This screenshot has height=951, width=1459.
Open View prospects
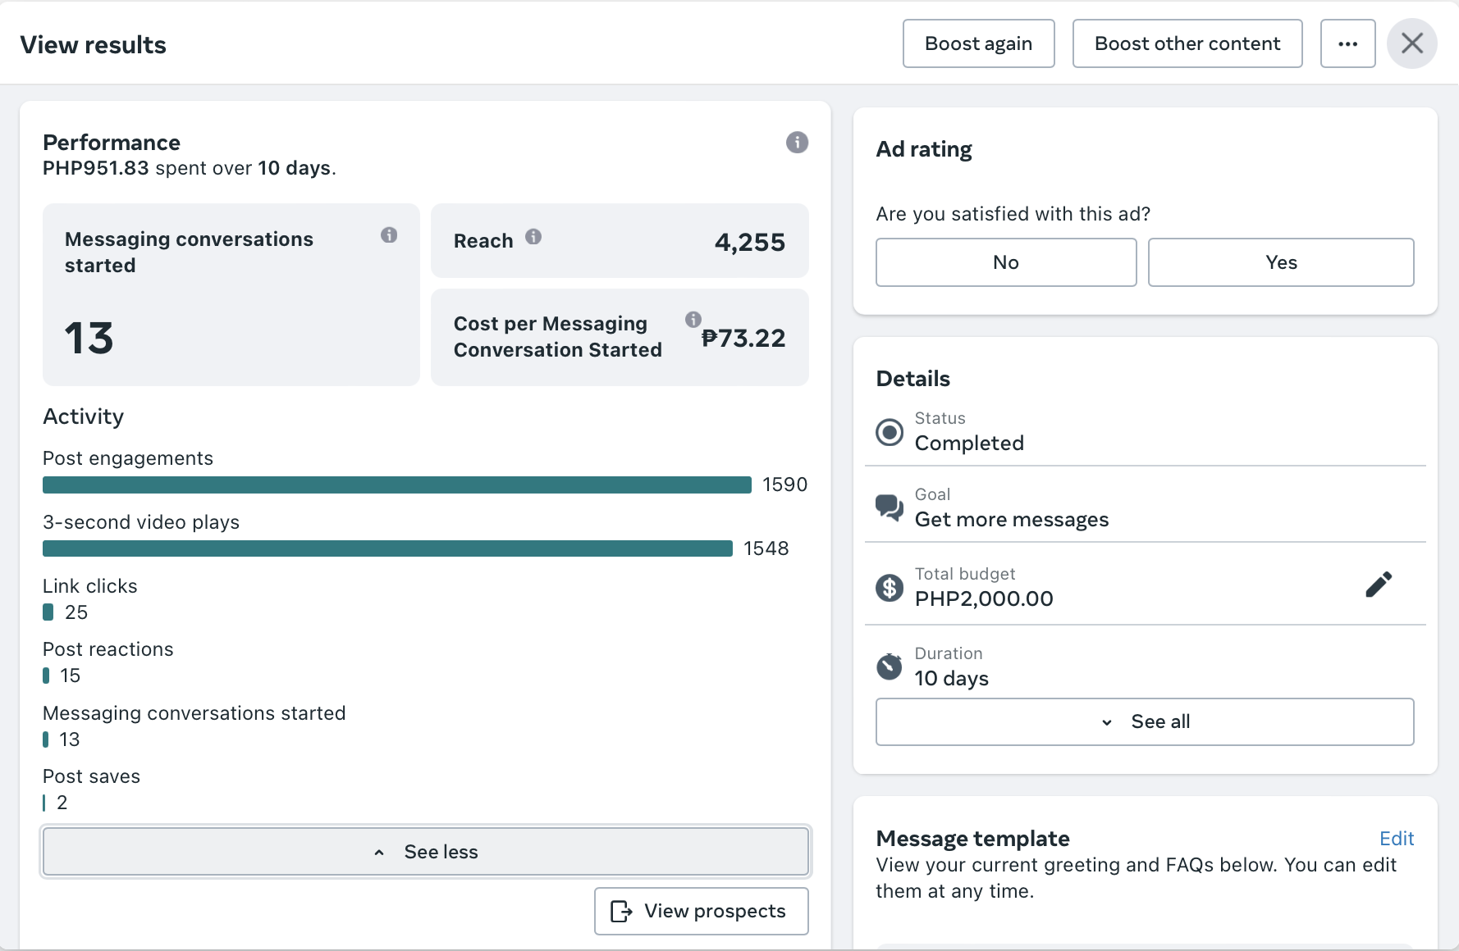(702, 911)
